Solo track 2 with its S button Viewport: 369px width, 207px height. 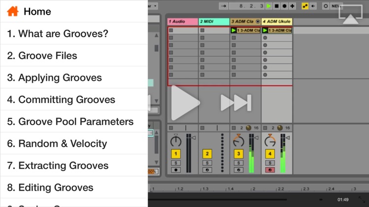207,163
